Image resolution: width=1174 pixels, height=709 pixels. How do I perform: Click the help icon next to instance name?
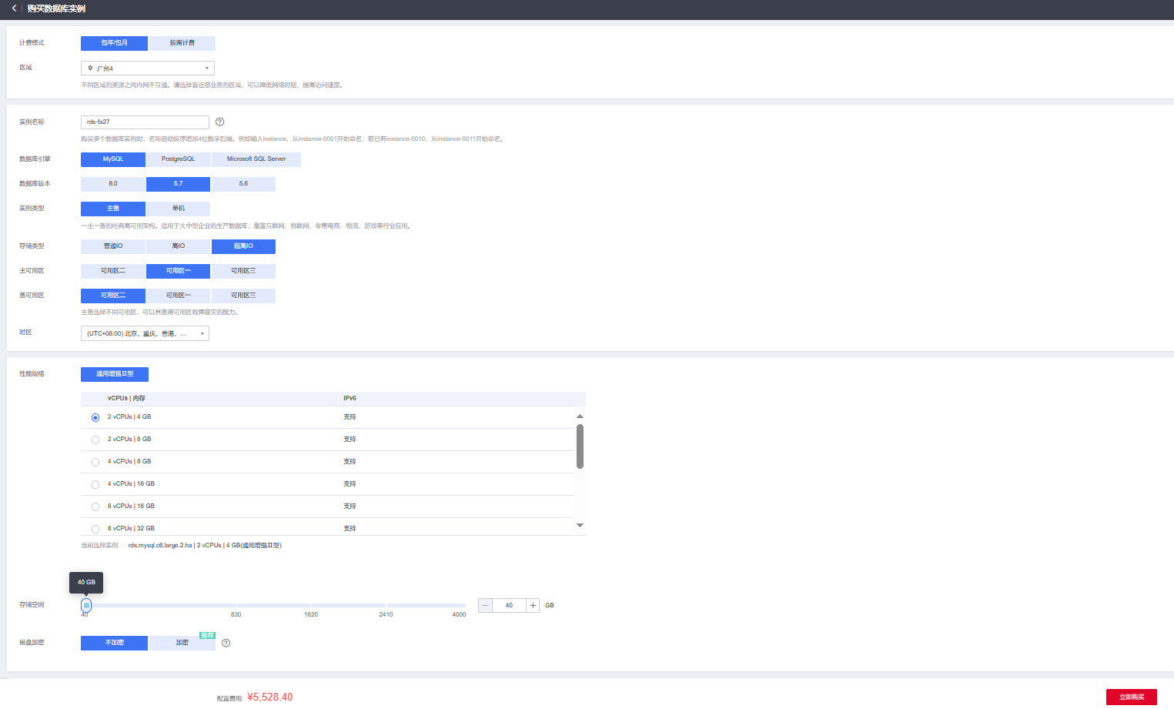[219, 122]
